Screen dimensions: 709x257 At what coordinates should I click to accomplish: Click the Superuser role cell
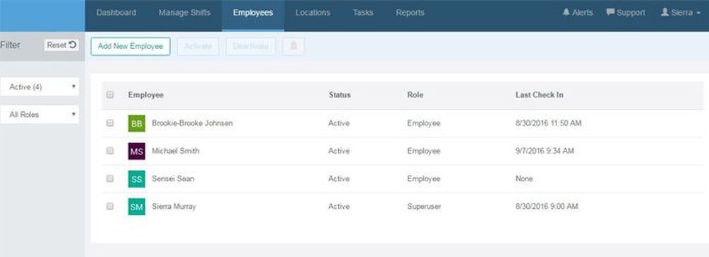424,207
